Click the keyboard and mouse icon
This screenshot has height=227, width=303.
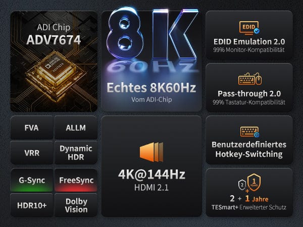(x=250, y=79)
